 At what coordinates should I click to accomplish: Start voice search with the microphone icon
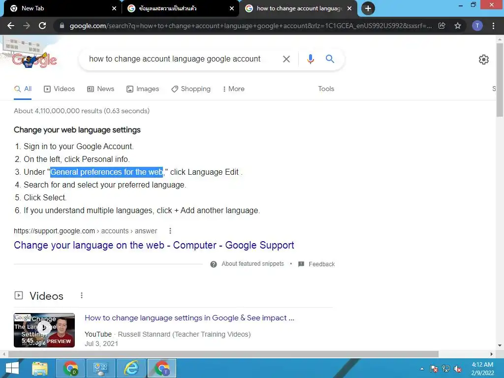(310, 59)
